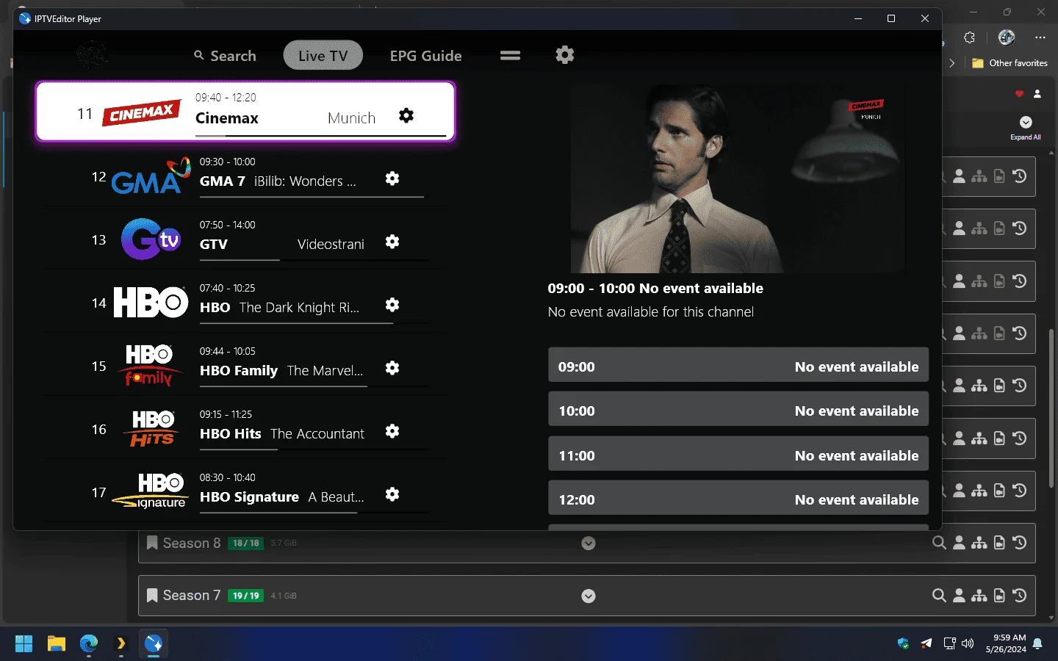The width and height of the screenshot is (1058, 661).
Task: Click the GMA channel logo
Action: [x=151, y=176]
